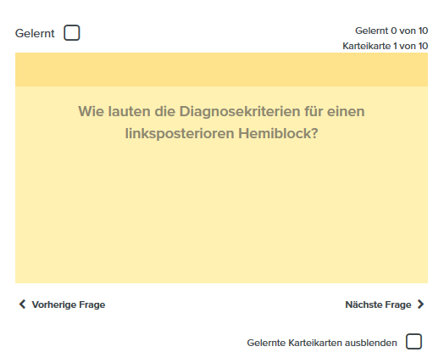The image size is (444, 352).
Task: Click the Gelernt 0 von 10 counter
Action: [x=391, y=31]
